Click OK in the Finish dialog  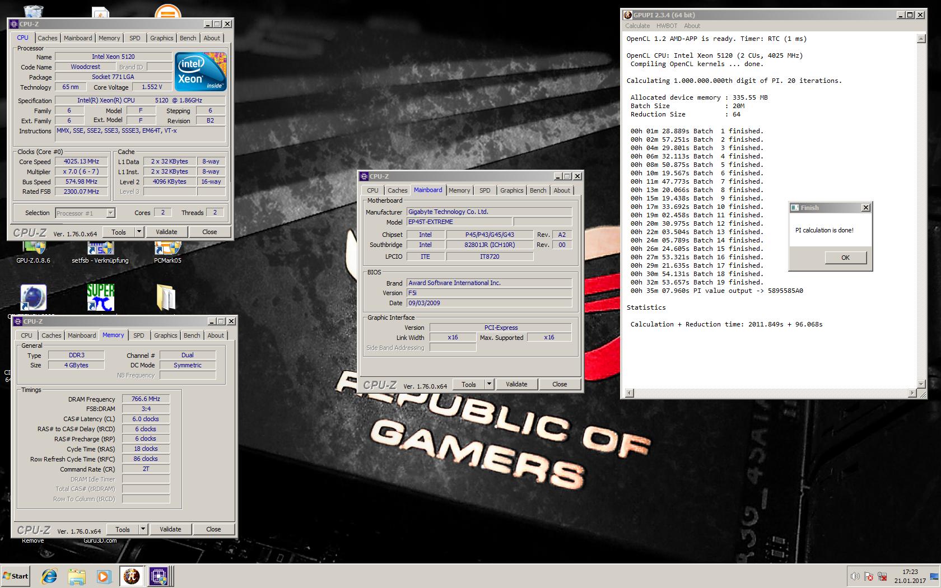(846, 258)
